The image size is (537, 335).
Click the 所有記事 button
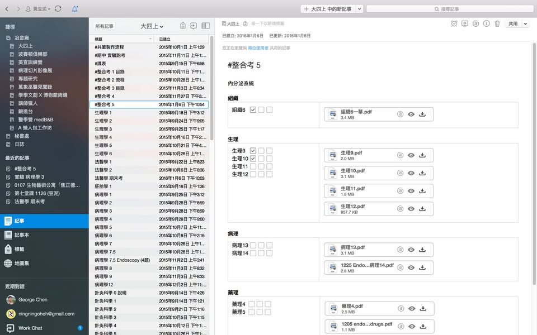(104, 26)
